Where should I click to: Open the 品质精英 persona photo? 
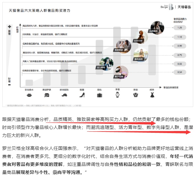point(157,27)
